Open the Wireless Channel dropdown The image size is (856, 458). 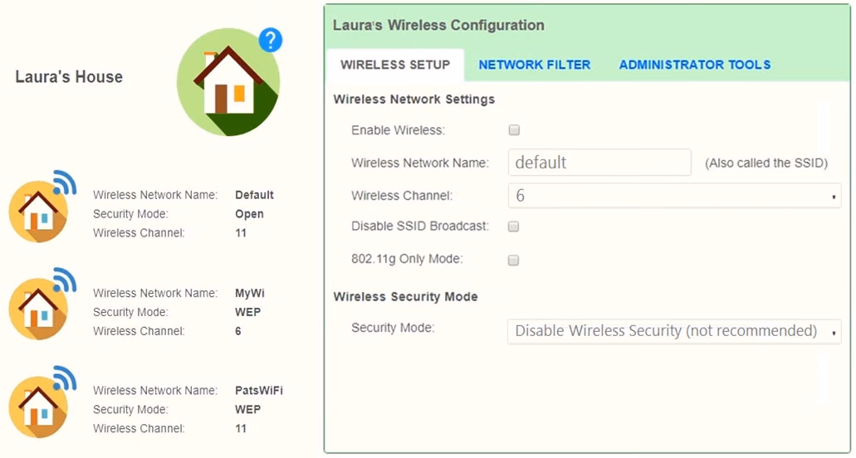(x=674, y=195)
